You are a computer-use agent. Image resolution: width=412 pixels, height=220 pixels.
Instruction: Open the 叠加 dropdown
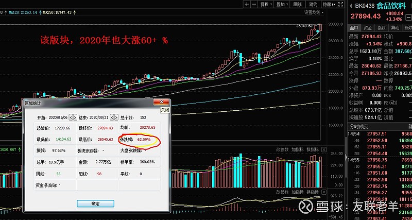(282, 5)
